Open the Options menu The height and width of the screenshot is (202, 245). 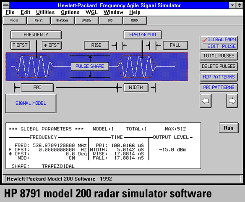[x=70, y=12]
